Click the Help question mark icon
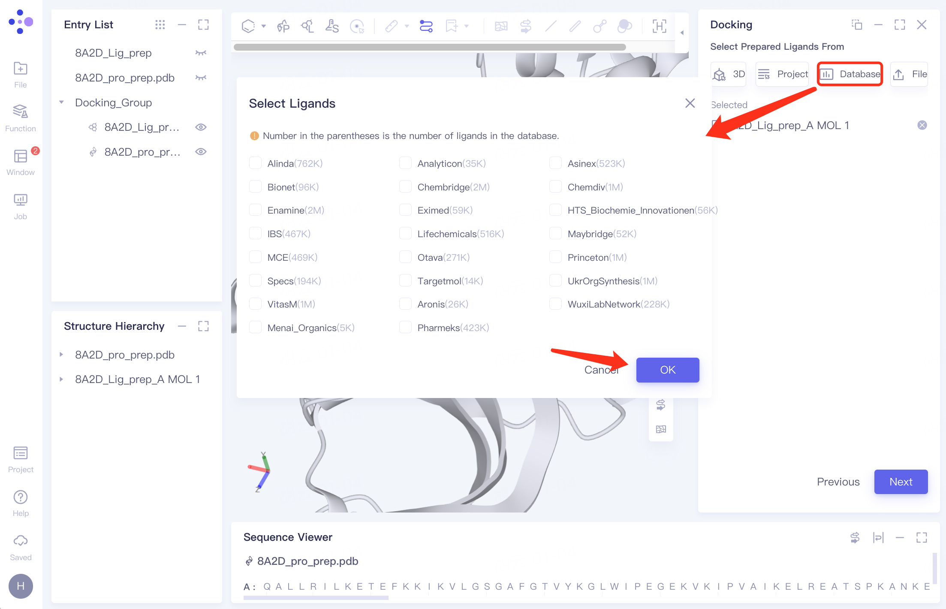The image size is (946, 609). pos(20,497)
